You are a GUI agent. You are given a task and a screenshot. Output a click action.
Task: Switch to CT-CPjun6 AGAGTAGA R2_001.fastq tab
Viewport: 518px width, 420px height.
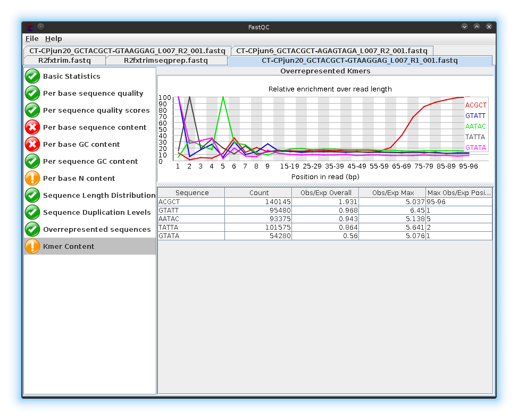pos(332,51)
